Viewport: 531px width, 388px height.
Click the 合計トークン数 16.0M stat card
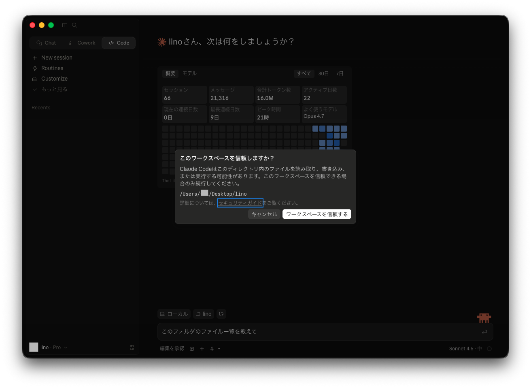pyautogui.click(x=278, y=94)
